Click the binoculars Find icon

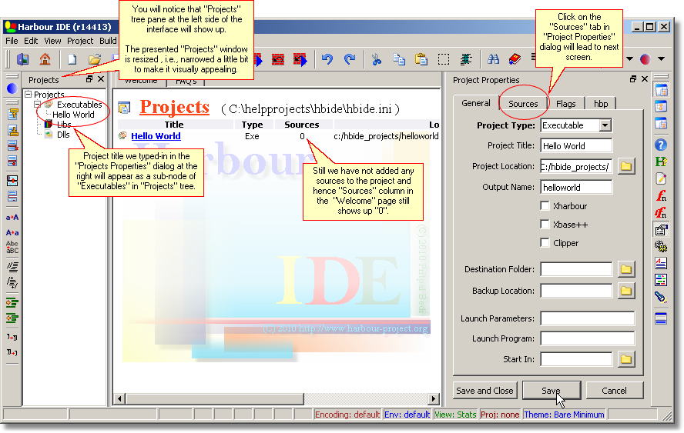pos(494,59)
